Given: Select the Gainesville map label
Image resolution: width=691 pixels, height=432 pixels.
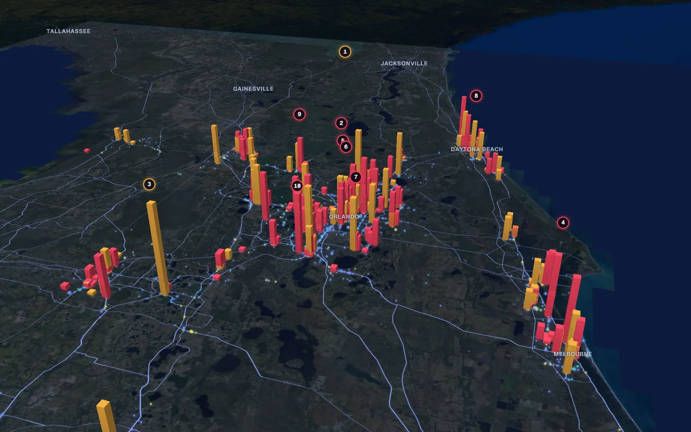Looking at the screenshot, I should click(253, 89).
